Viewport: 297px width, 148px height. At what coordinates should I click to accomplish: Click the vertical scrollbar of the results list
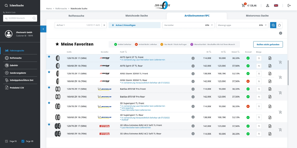click(288, 73)
